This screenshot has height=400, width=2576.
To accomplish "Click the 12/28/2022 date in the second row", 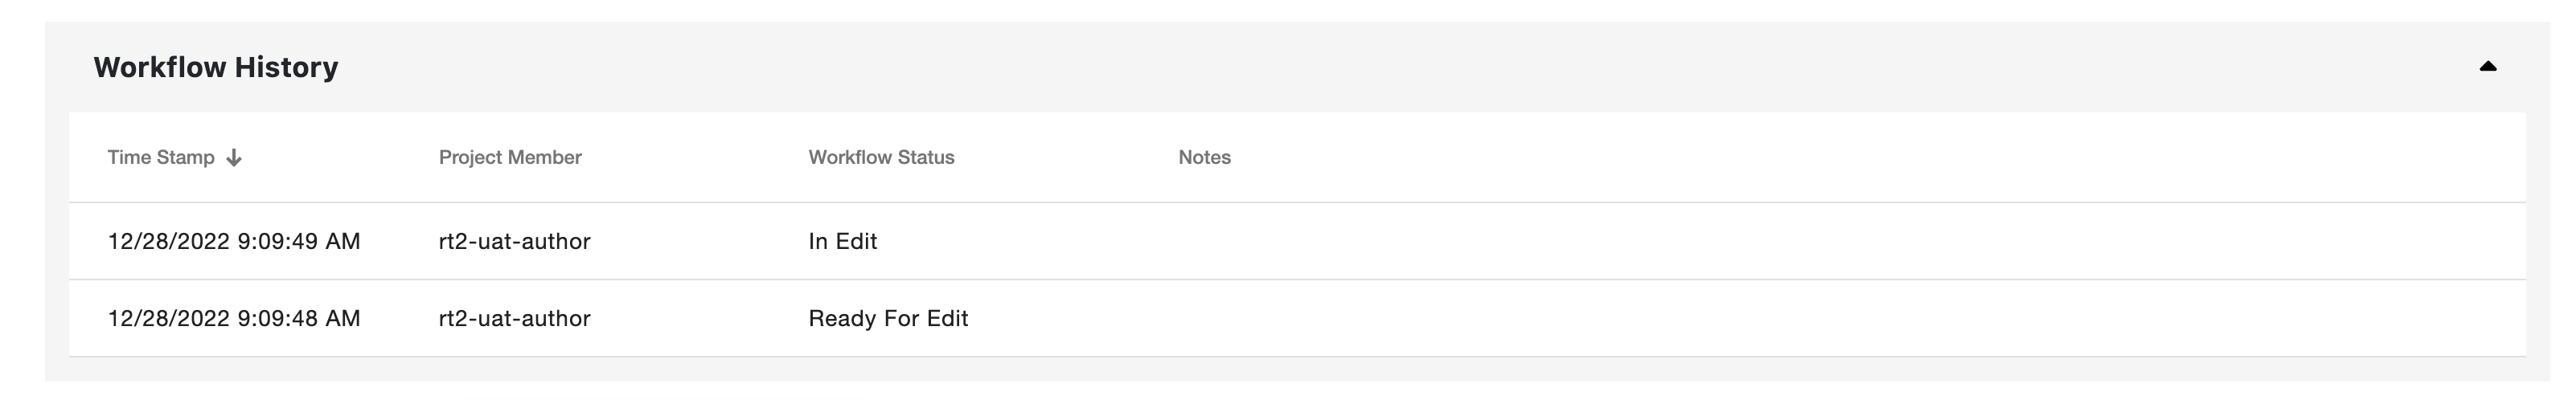I will tap(169, 318).
